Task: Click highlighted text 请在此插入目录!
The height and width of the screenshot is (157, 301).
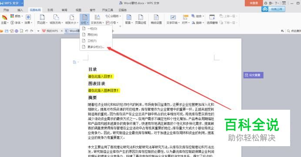Action: (x=100, y=76)
